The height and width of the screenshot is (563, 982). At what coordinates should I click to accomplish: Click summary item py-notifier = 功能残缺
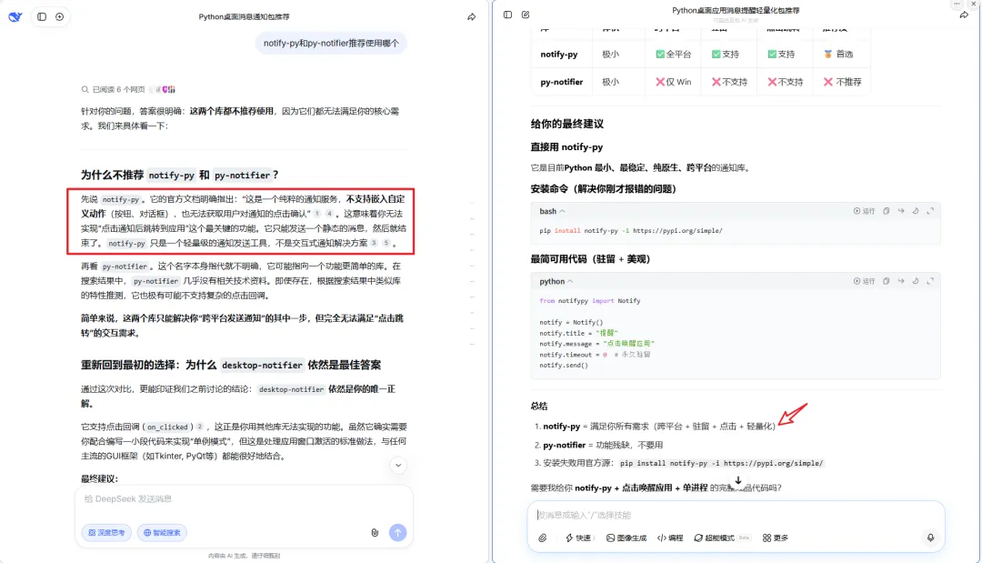click(603, 445)
